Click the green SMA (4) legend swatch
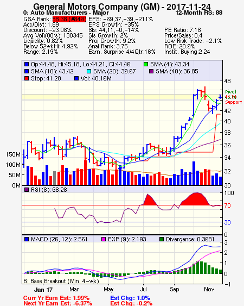244x306 pixels. [146, 64]
